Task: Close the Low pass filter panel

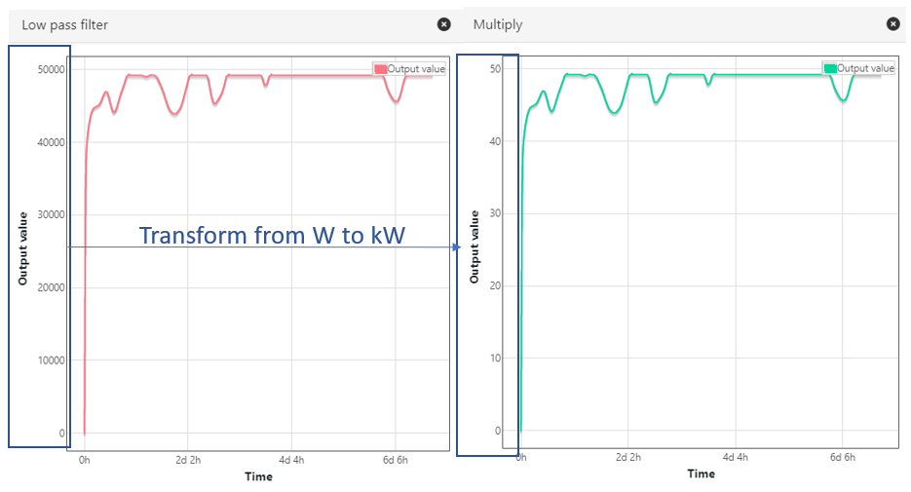Action: (x=444, y=24)
